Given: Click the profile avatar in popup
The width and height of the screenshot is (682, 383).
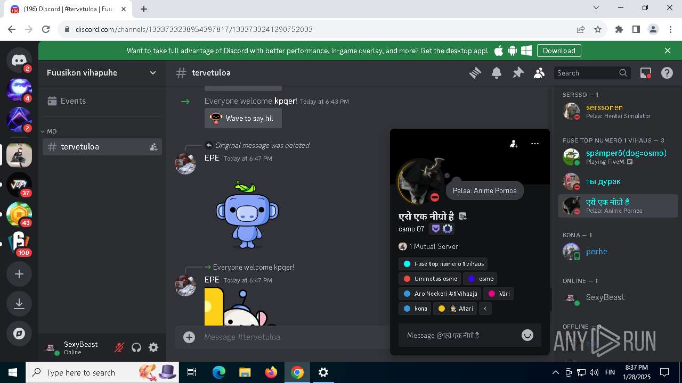Looking at the screenshot, I should tap(421, 182).
